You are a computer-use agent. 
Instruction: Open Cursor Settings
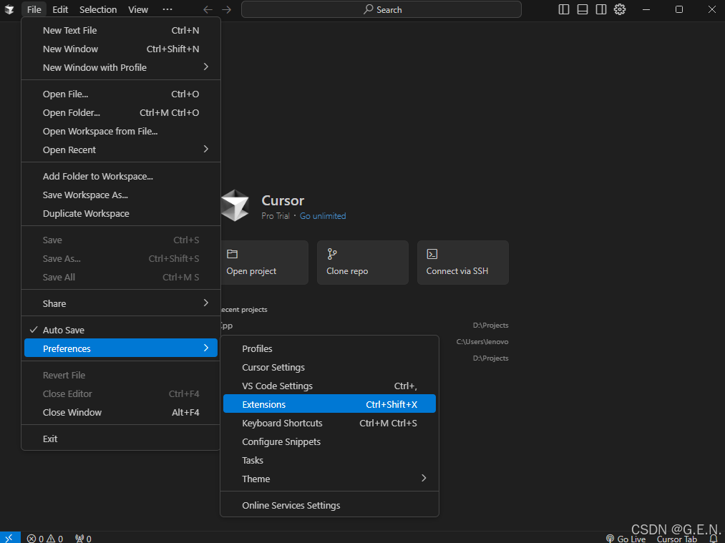coord(329,368)
